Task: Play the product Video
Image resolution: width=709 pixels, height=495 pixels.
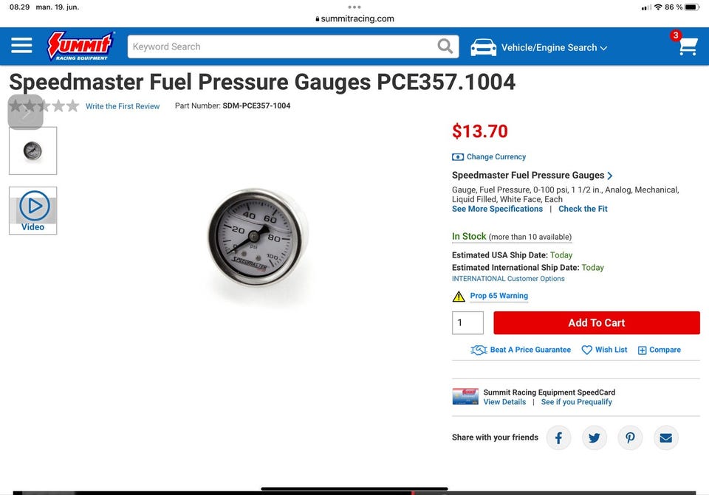Action: 33,210
